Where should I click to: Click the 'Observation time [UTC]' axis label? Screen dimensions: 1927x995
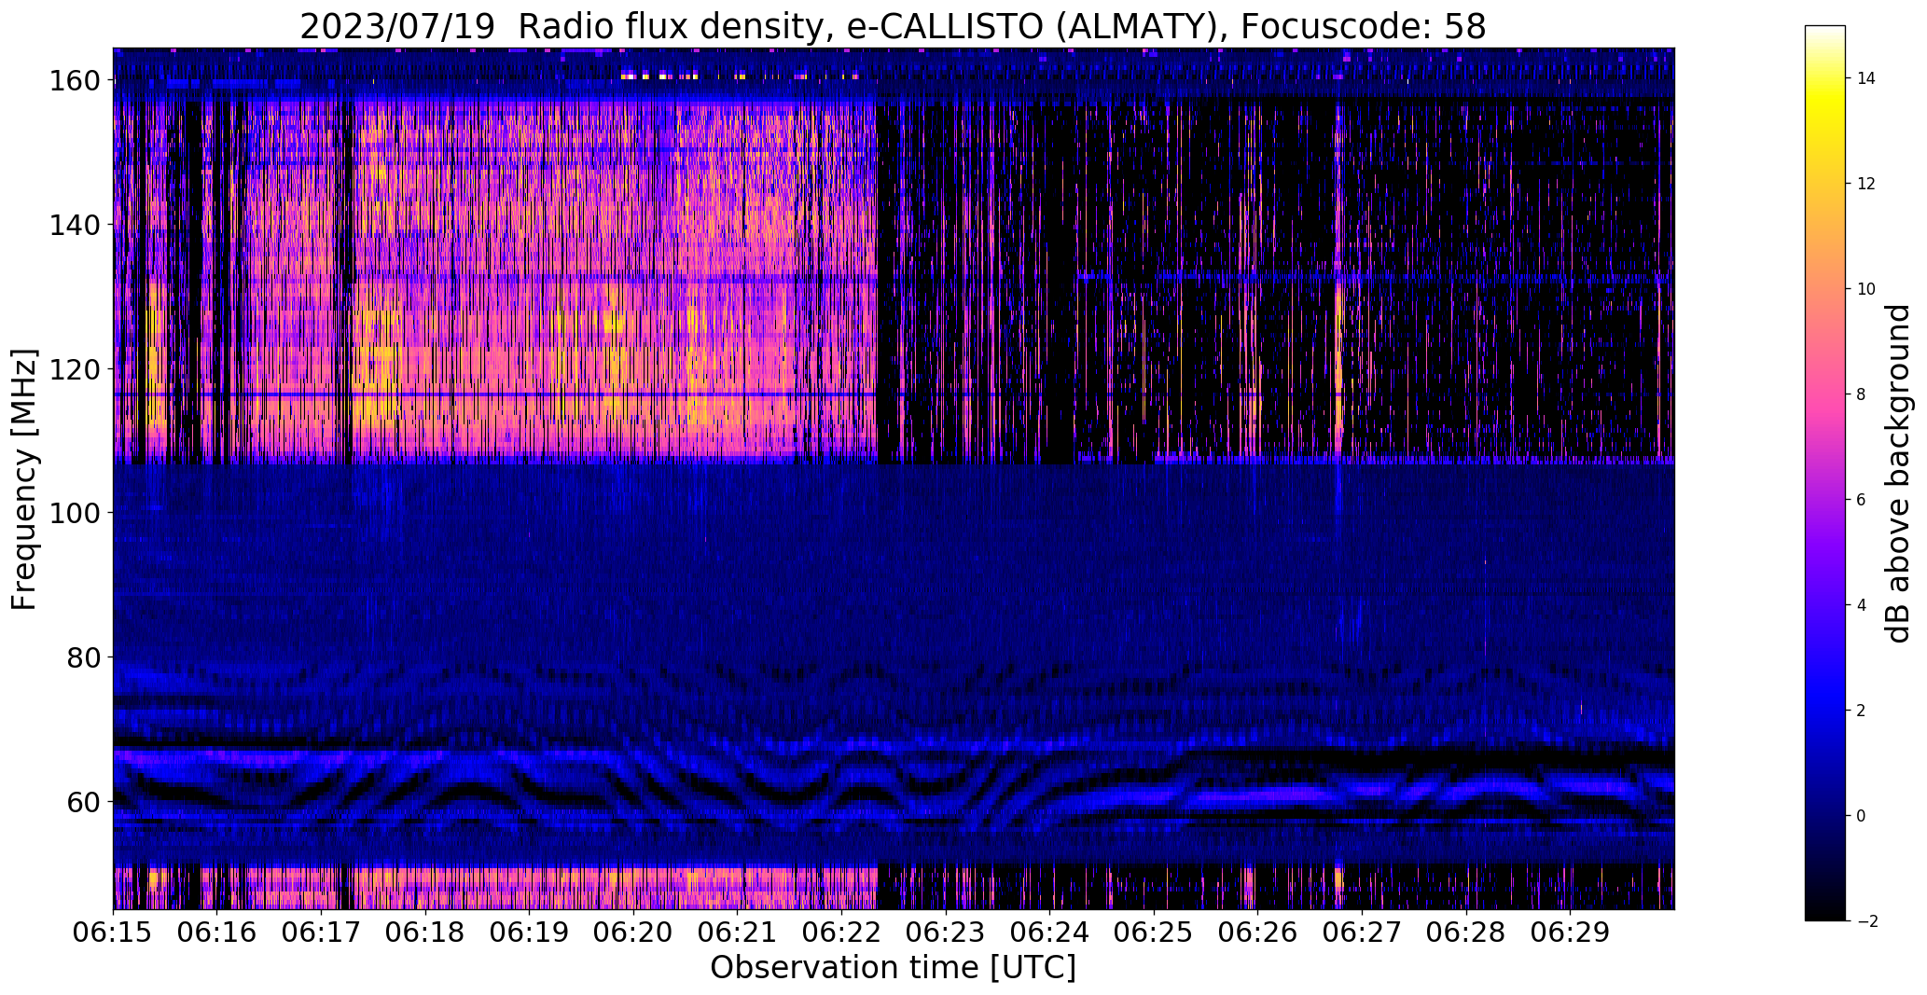(894, 969)
